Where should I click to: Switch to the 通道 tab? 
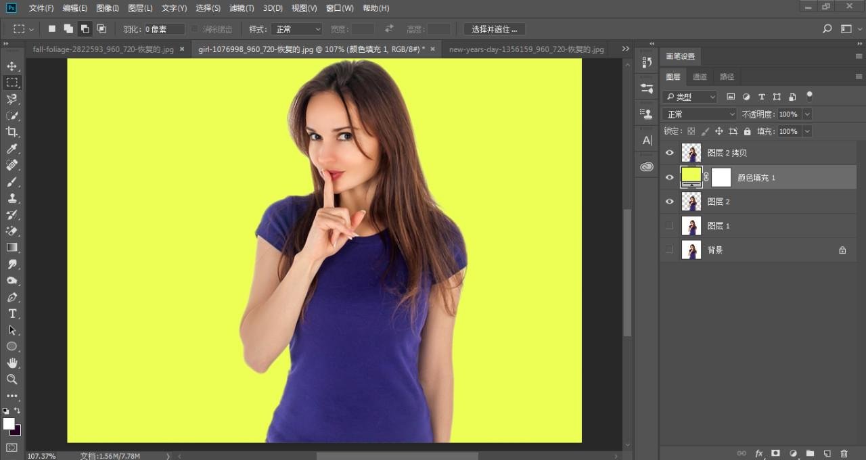[x=700, y=76]
